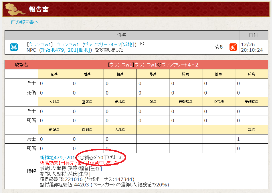The image size is (273, 193).
Task: Open 新領地479,-201 link in 情報 section
Action: click(57, 157)
